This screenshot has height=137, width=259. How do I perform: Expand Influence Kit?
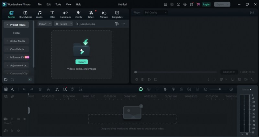click(7, 57)
